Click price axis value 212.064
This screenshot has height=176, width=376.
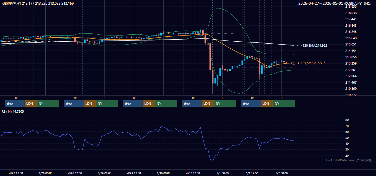coord(351,76)
